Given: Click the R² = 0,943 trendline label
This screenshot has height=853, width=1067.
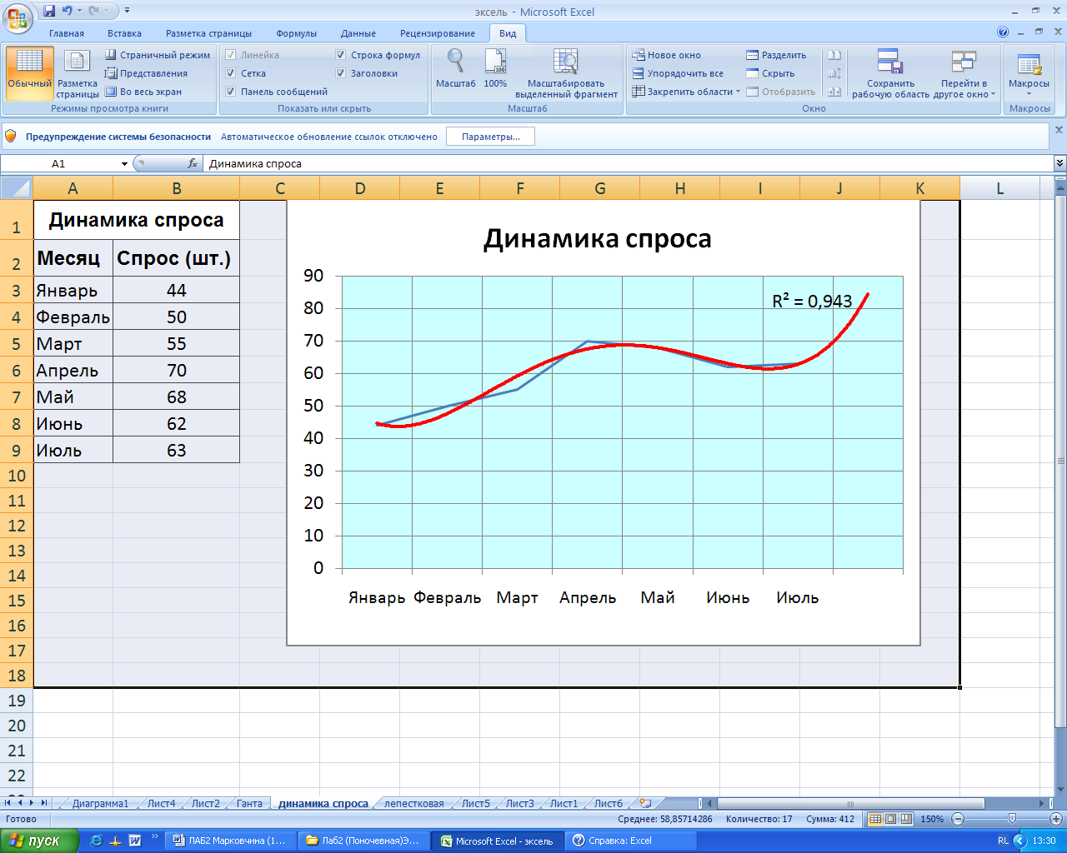Looking at the screenshot, I should pos(812,301).
